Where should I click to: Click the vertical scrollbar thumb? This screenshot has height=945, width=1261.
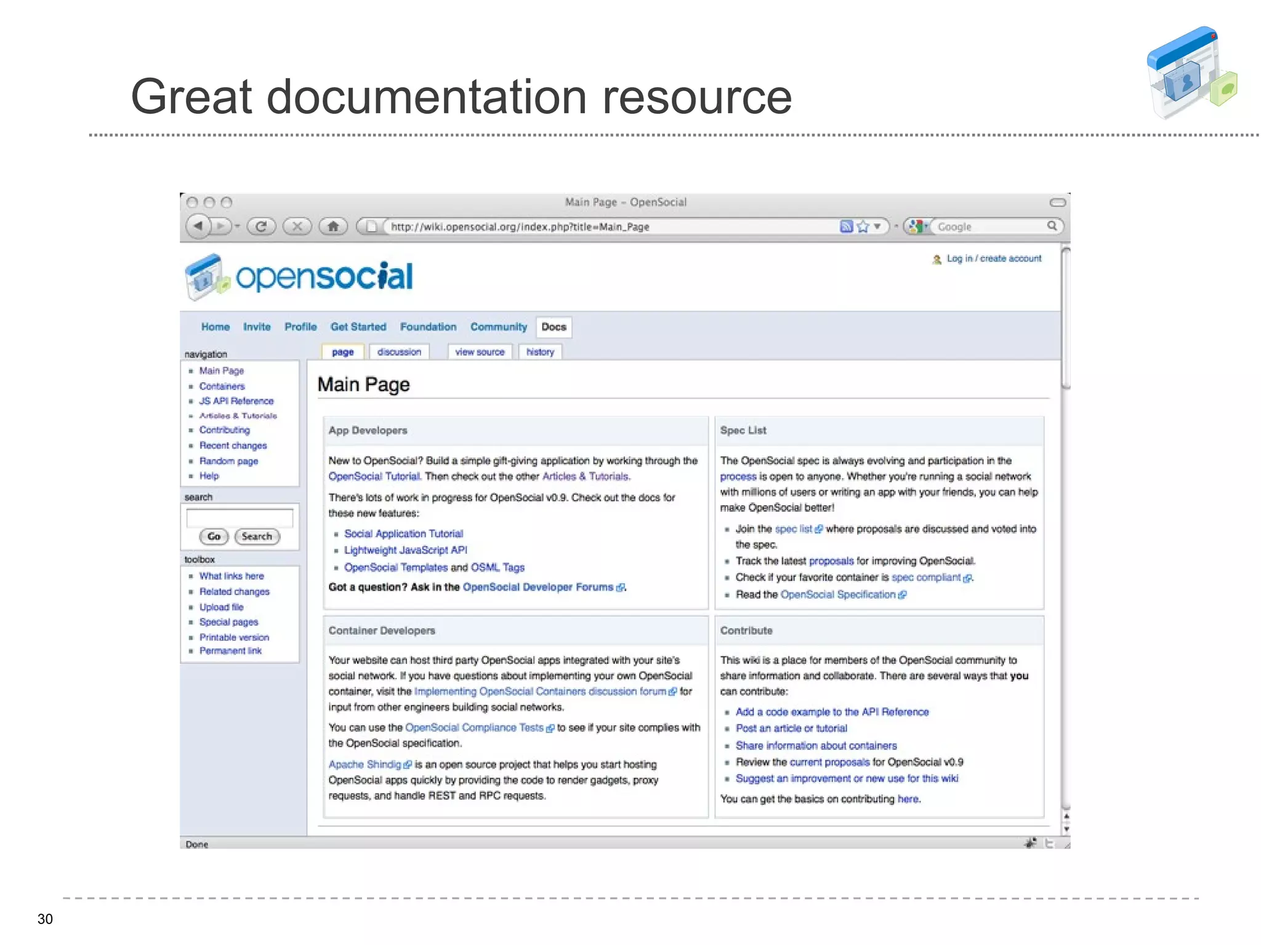point(1066,317)
